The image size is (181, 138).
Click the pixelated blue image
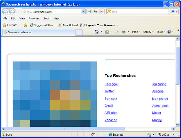[x=55, y=94]
